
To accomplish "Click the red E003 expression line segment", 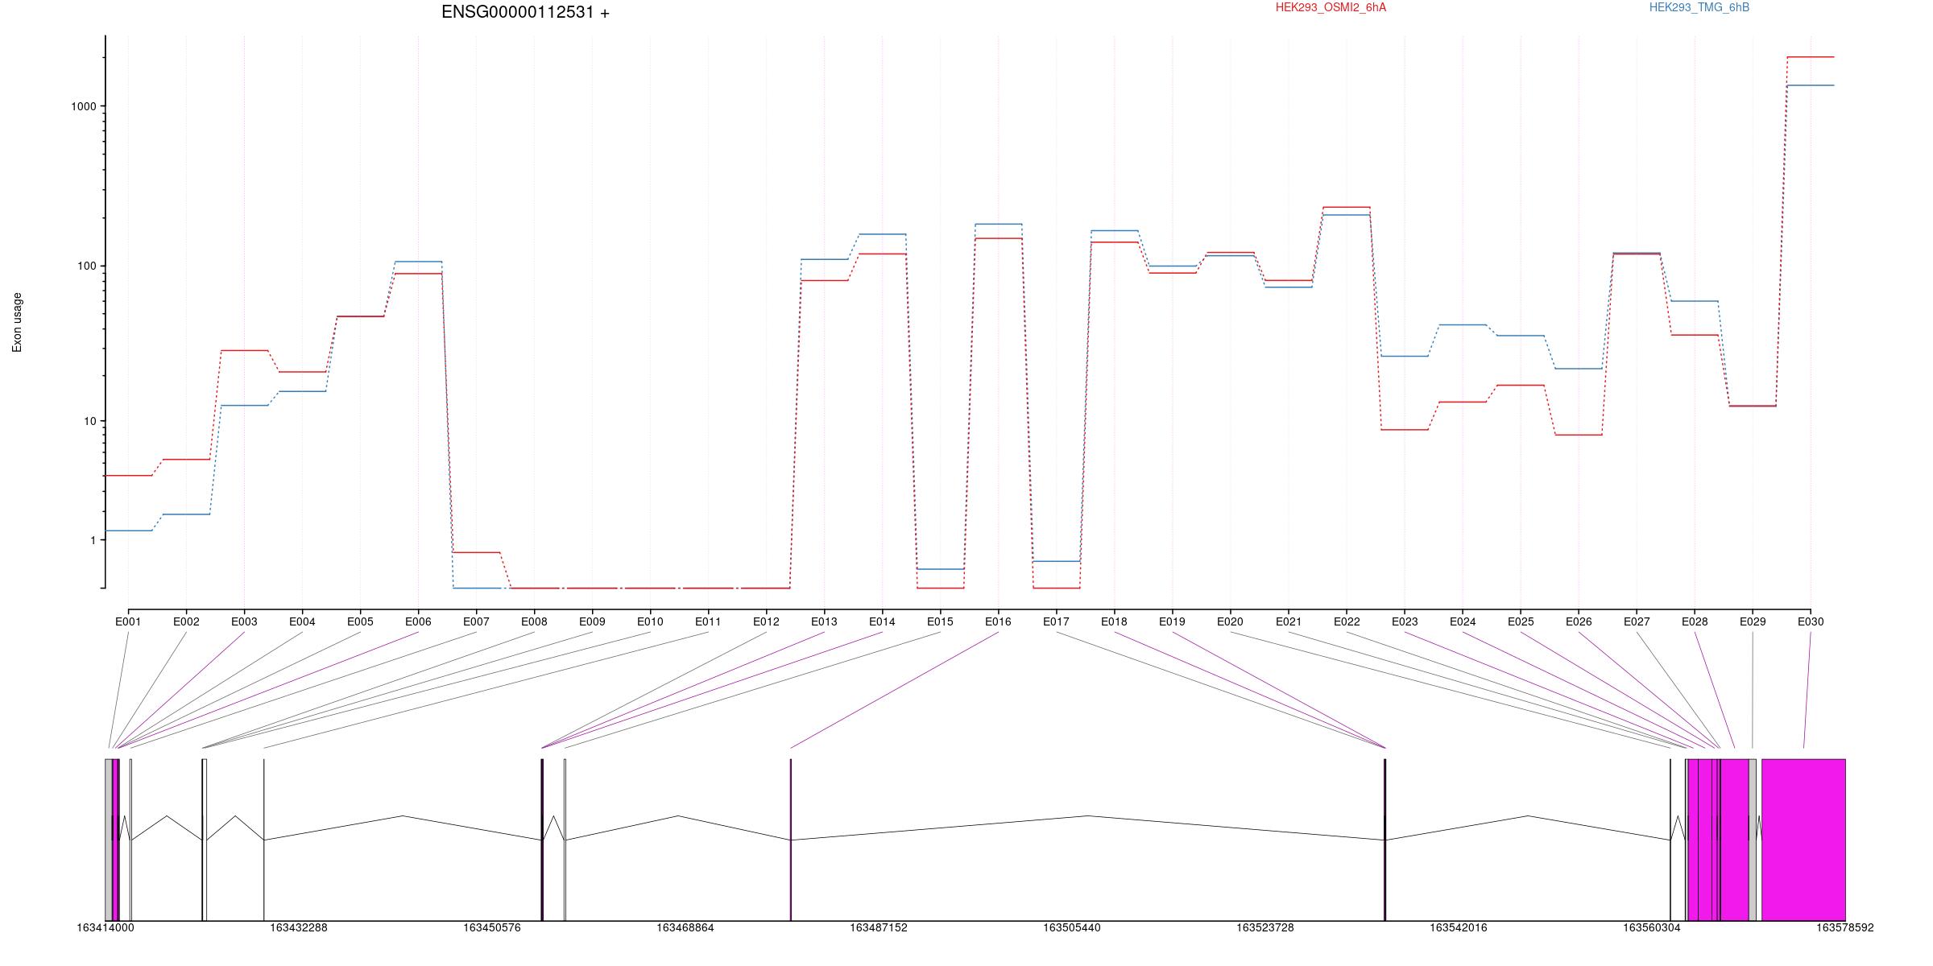I will (x=244, y=350).
